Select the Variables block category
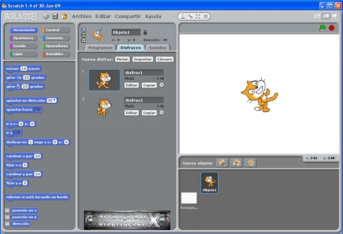This screenshot has width=343, height=234. pos(56,54)
